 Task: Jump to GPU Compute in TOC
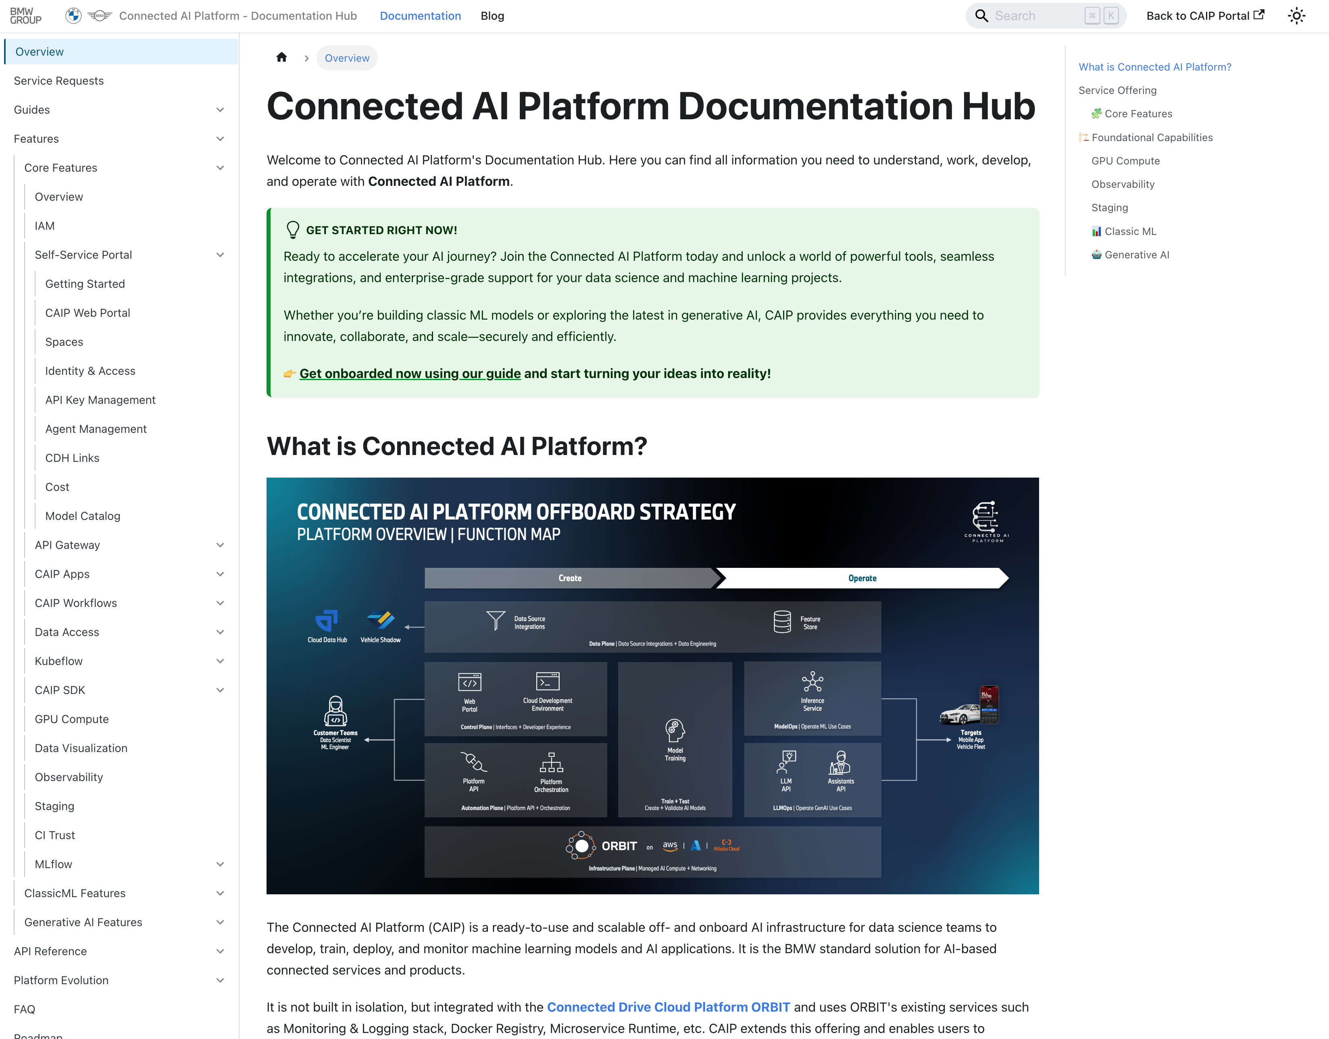click(1125, 161)
